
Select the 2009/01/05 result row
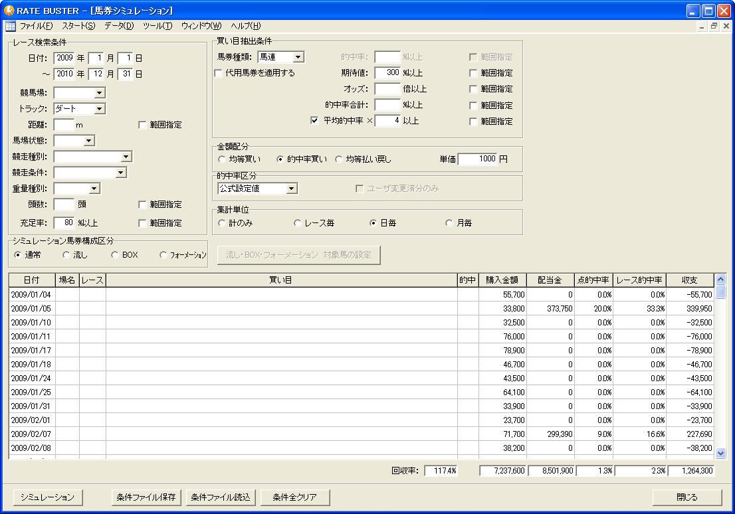(362, 308)
